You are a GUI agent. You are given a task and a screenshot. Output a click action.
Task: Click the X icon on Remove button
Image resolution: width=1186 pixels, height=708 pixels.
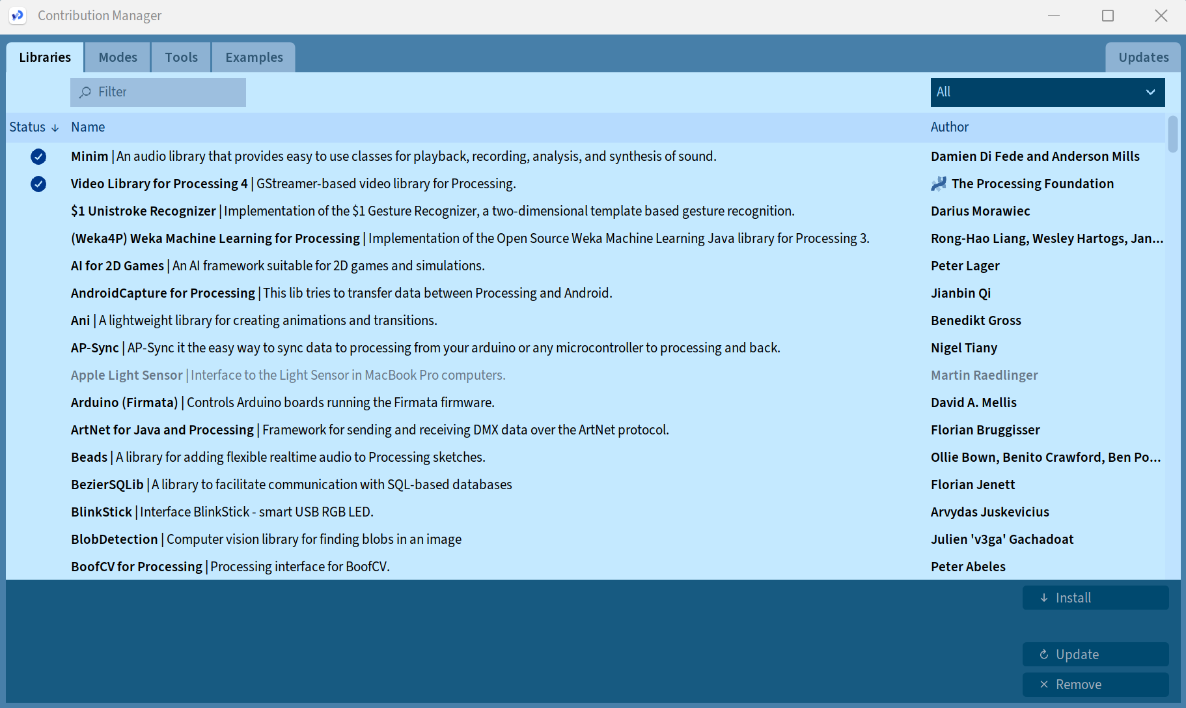[1044, 685]
